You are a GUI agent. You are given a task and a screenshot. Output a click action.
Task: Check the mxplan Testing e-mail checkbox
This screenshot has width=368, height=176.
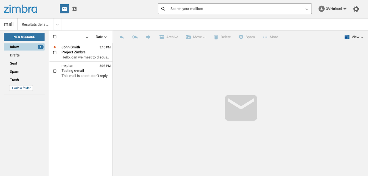point(55,71)
